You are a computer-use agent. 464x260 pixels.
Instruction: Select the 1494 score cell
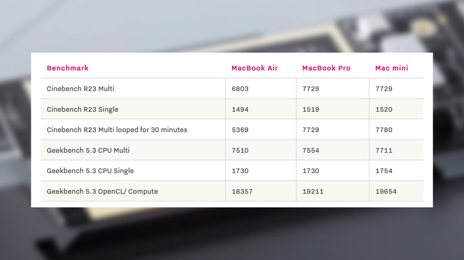pos(240,109)
